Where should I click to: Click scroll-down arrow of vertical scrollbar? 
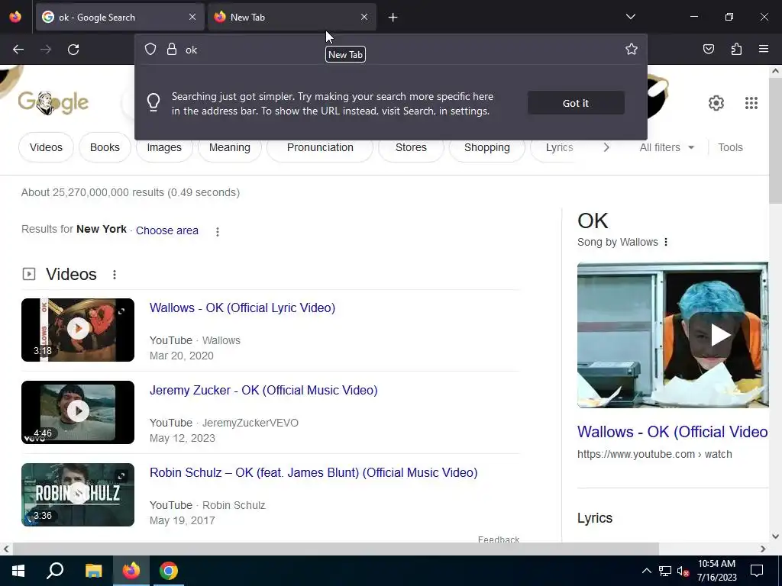coord(775,536)
